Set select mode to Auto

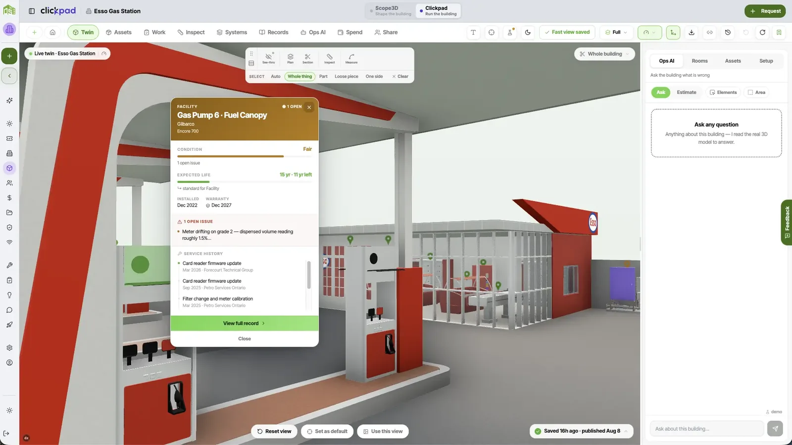276,77
